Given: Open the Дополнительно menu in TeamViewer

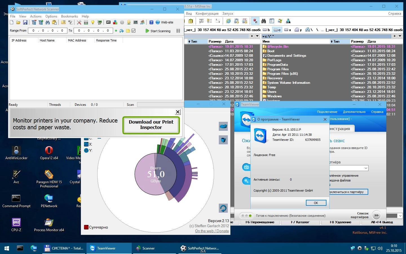Looking at the screenshot, I should point(354,112).
